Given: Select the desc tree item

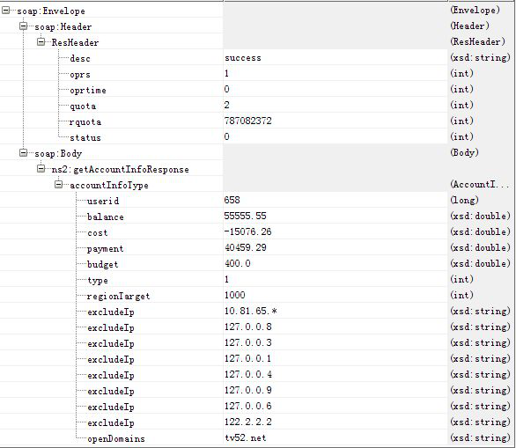Looking at the screenshot, I should (x=80, y=59).
